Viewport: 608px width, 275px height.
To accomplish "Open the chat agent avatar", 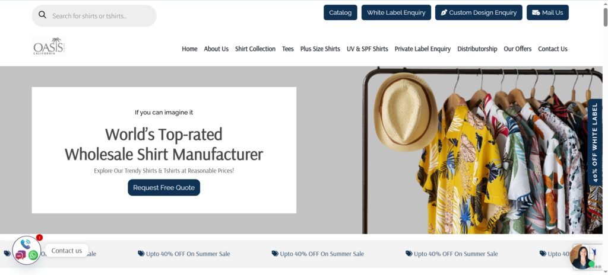I will tap(583, 257).
